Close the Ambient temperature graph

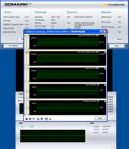click(x=105, y=101)
